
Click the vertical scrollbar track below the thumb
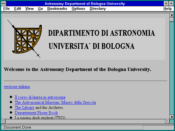click(x=172, y=68)
